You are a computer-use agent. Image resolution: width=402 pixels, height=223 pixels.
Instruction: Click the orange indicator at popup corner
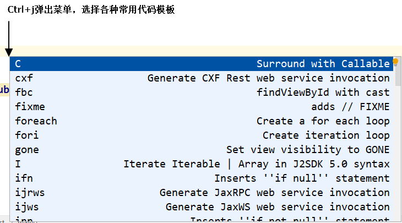click(x=395, y=61)
